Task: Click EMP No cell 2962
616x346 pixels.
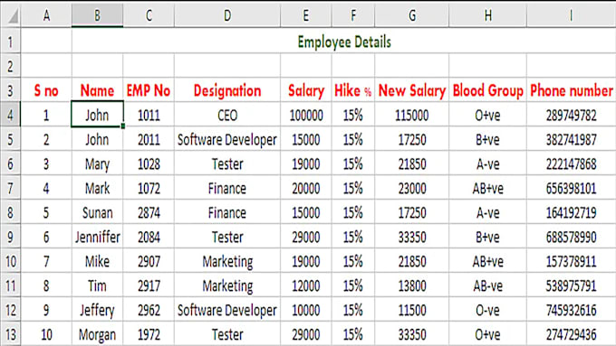Action: click(149, 311)
